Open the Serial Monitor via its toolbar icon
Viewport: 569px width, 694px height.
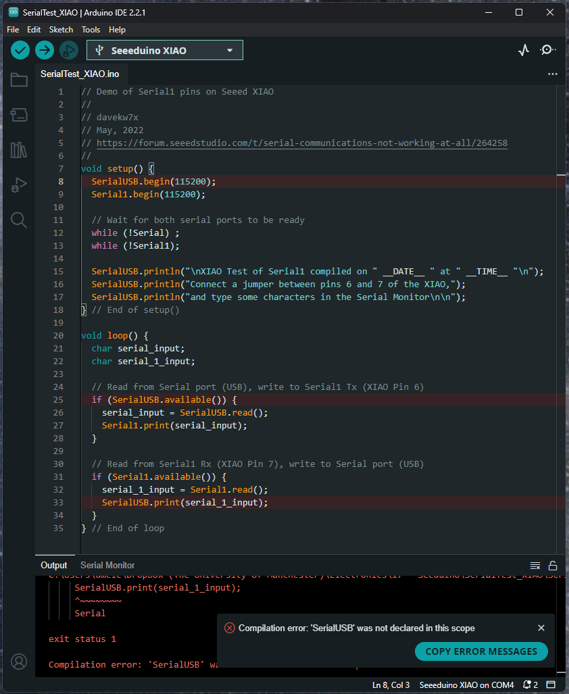pos(547,49)
